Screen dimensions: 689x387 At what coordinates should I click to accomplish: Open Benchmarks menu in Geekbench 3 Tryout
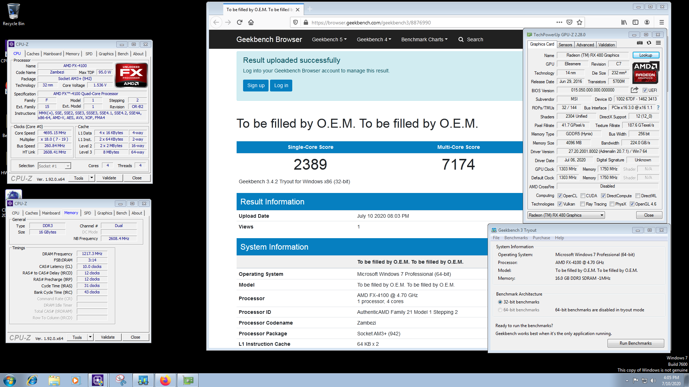click(516, 238)
